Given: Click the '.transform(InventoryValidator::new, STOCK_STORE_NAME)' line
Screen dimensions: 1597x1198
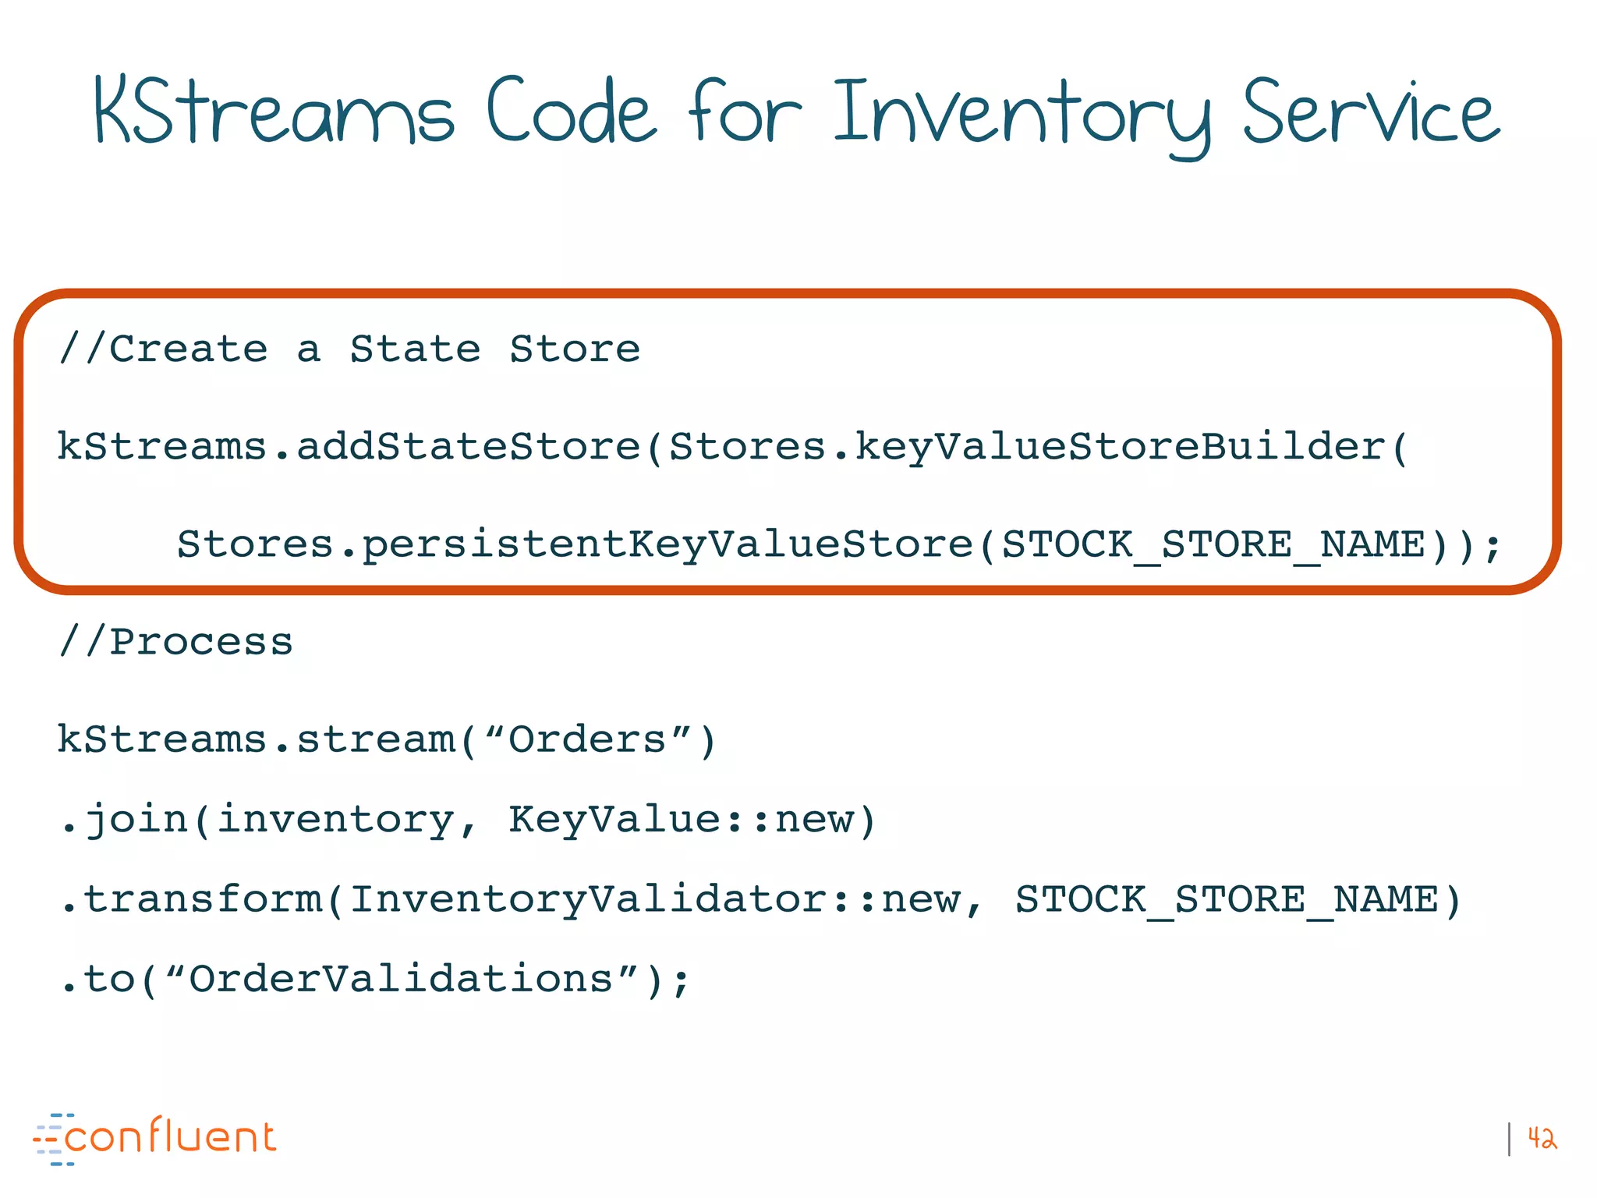Looking at the screenshot, I should (761, 900).
